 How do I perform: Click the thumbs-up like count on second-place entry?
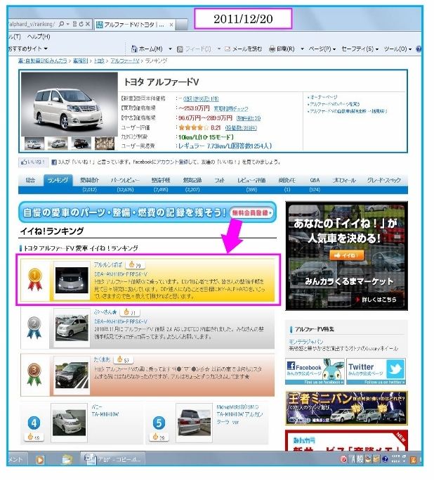point(130,312)
